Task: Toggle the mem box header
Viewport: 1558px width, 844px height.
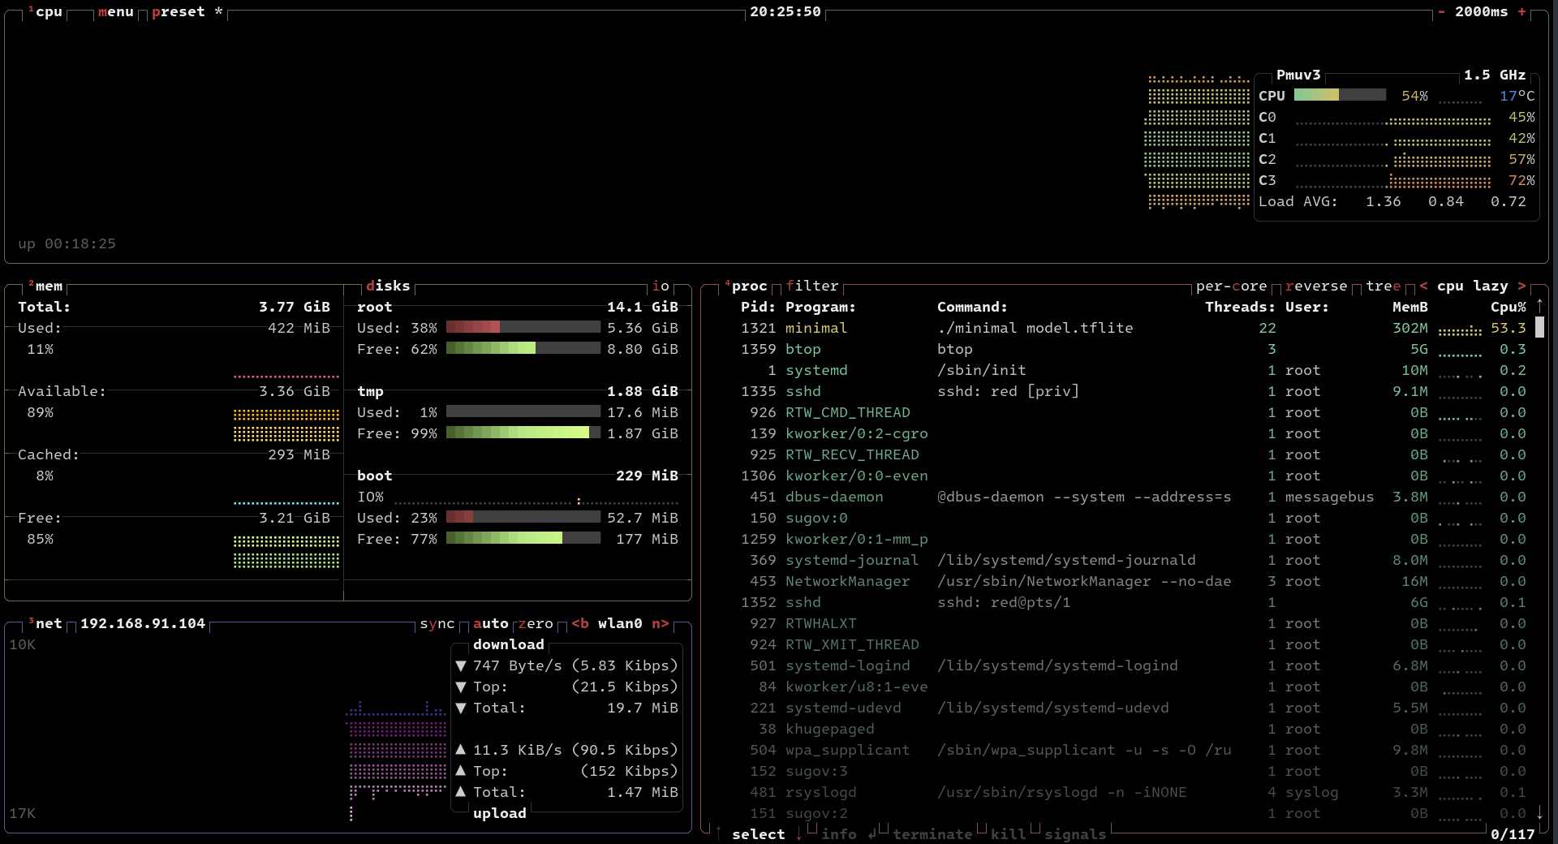Action: tap(45, 286)
